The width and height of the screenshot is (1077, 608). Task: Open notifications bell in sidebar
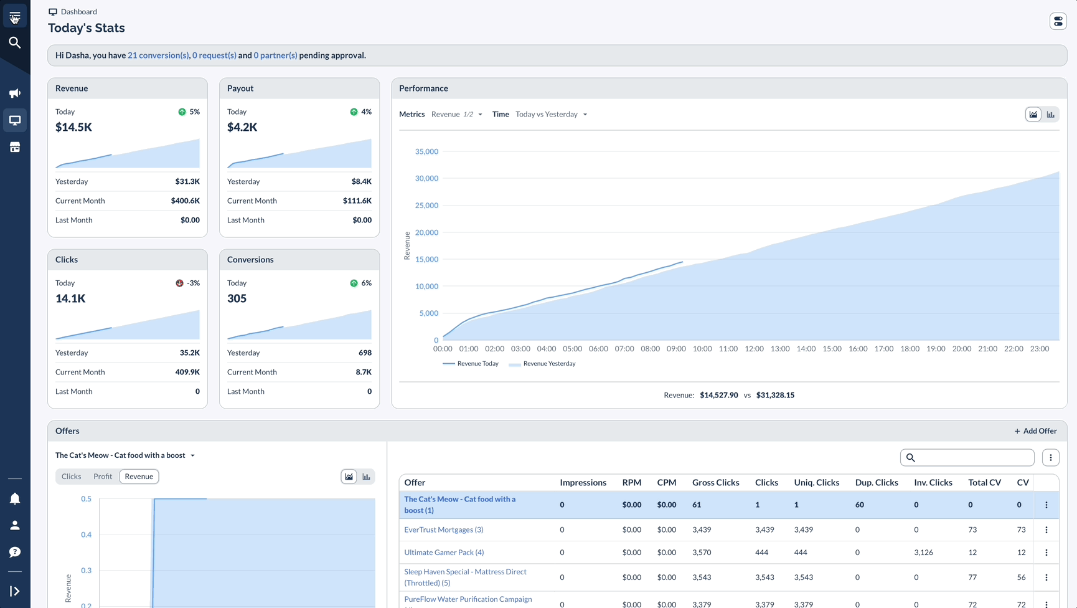15,498
